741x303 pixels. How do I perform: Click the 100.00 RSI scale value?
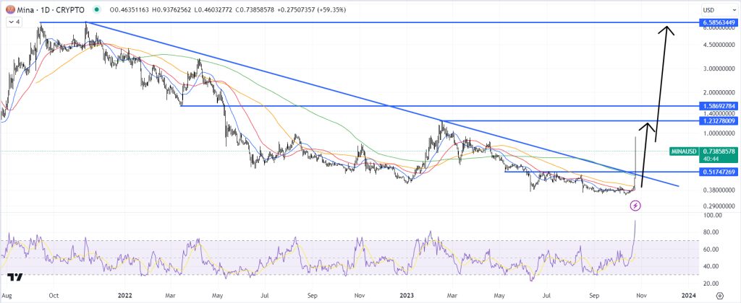click(x=712, y=216)
